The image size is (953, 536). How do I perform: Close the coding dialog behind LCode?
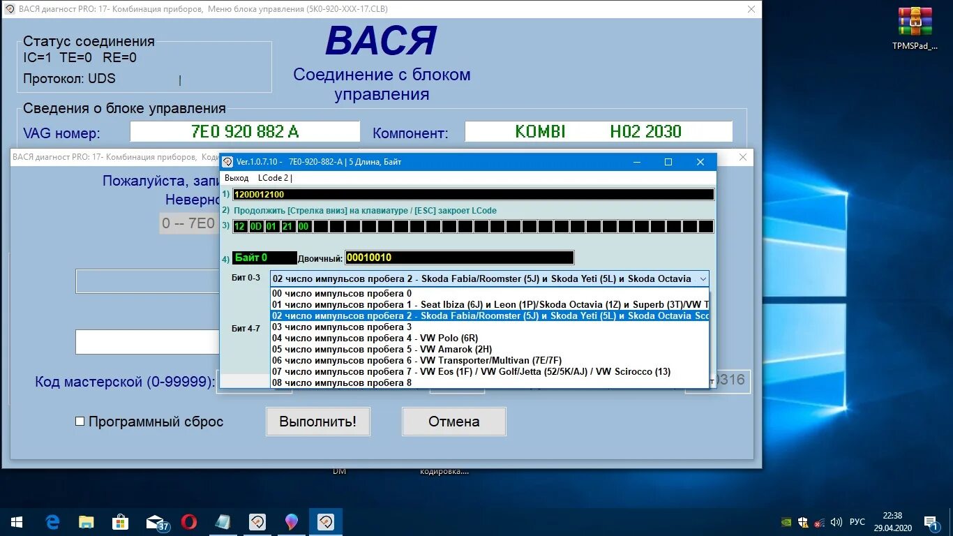[744, 157]
